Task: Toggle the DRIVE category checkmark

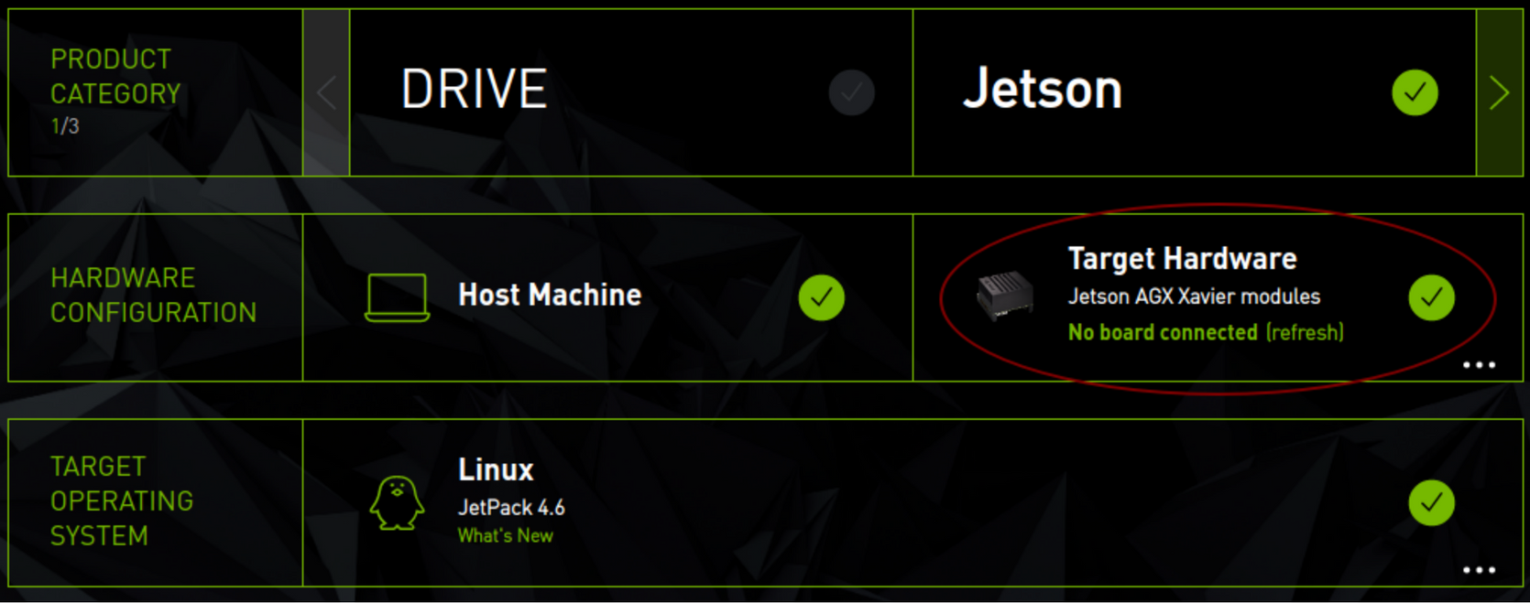Action: pos(851,92)
